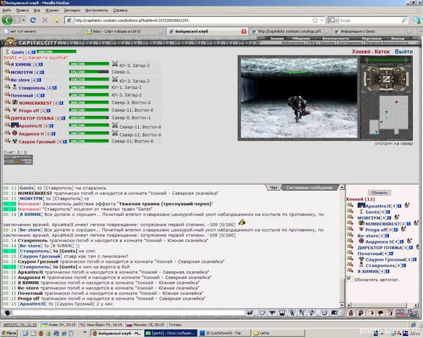Viewport: 423px width, 338px height.
Task: Click the round face icon left of chat input
Action: (8, 313)
